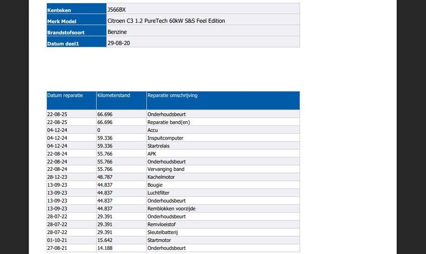Click the Citroen C3 model description text
The width and height of the screenshot is (426, 254).
[166, 21]
